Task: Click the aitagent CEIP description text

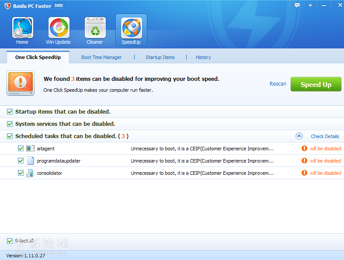Action: pyautogui.click(x=202, y=149)
